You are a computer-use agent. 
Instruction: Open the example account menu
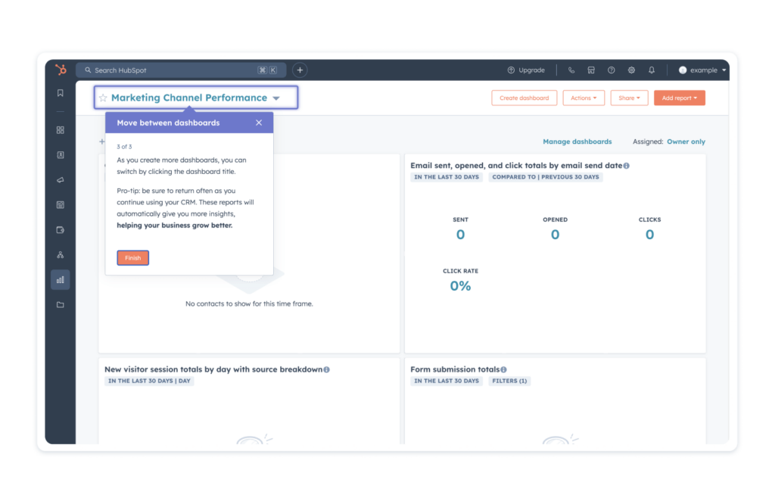702,70
